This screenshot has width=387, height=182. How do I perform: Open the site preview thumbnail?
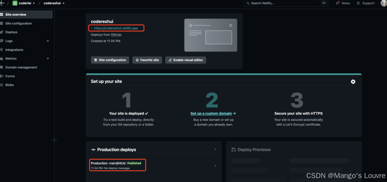210,35
